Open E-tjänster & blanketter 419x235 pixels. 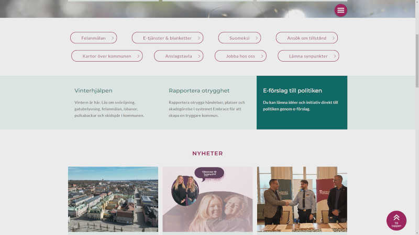pos(168,38)
